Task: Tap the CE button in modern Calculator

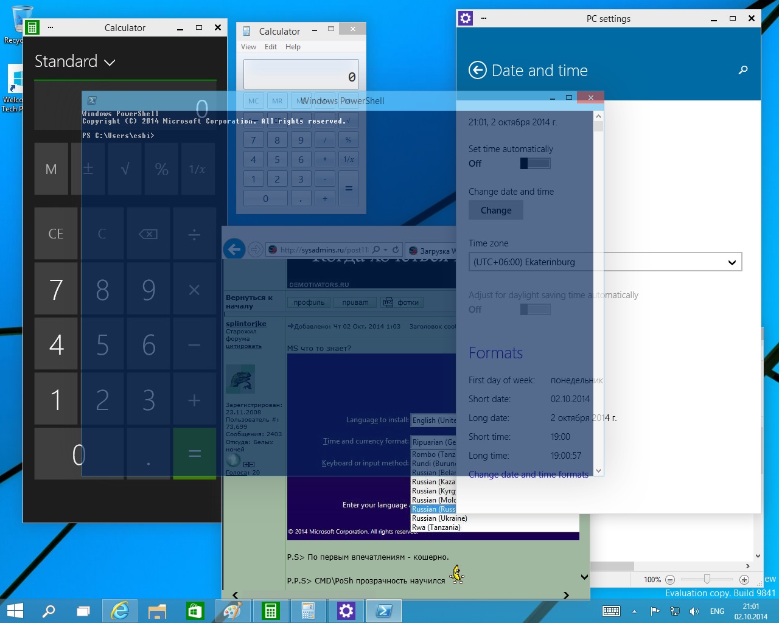Action: 55,234
